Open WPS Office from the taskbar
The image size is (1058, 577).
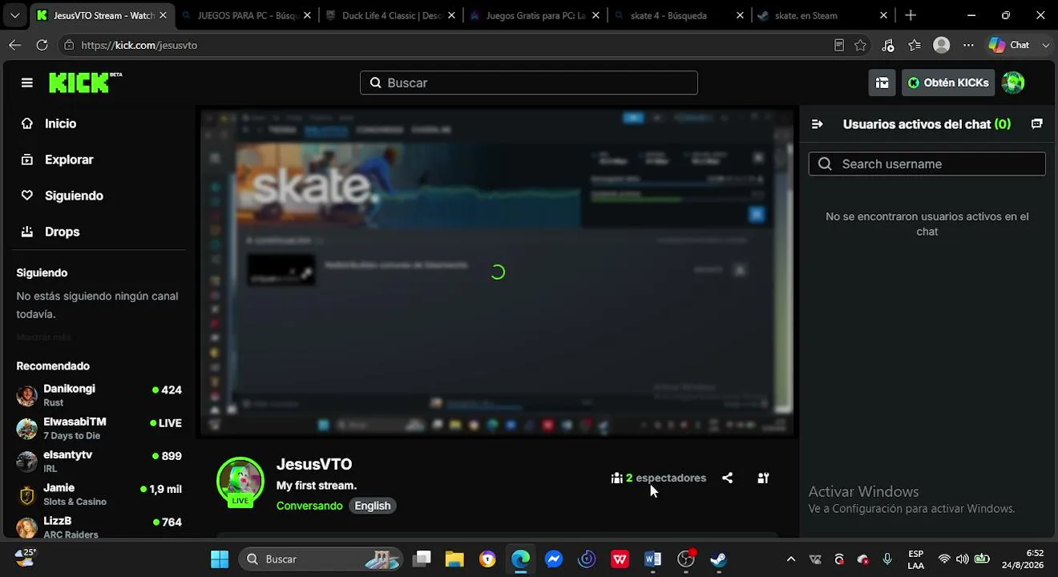620,559
